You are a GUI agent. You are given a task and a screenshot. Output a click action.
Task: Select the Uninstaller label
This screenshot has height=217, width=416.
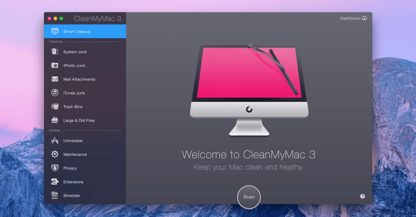[73, 141]
